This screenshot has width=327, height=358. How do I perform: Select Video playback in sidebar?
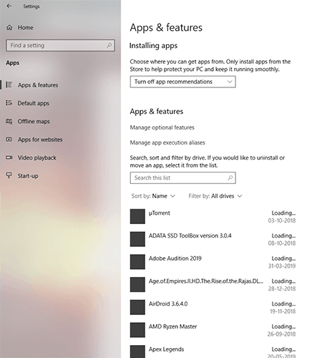point(37,158)
